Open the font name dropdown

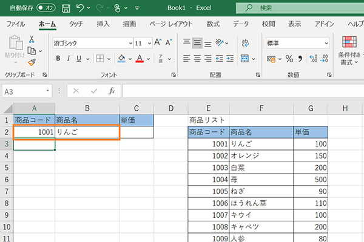[x=130, y=44]
